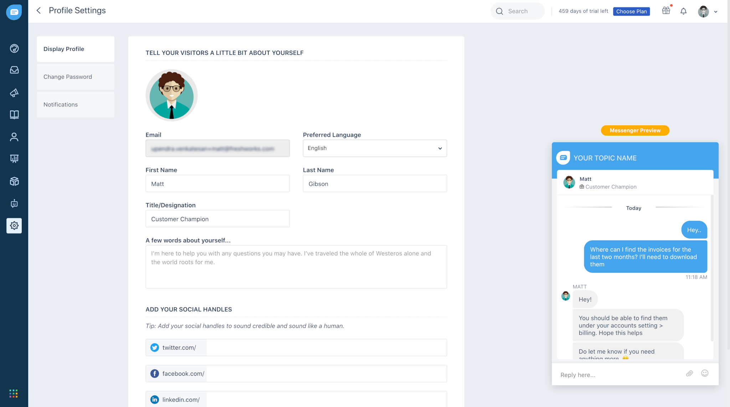730x407 pixels.
Task: Select the Gift icon in top bar
Action: click(665, 11)
